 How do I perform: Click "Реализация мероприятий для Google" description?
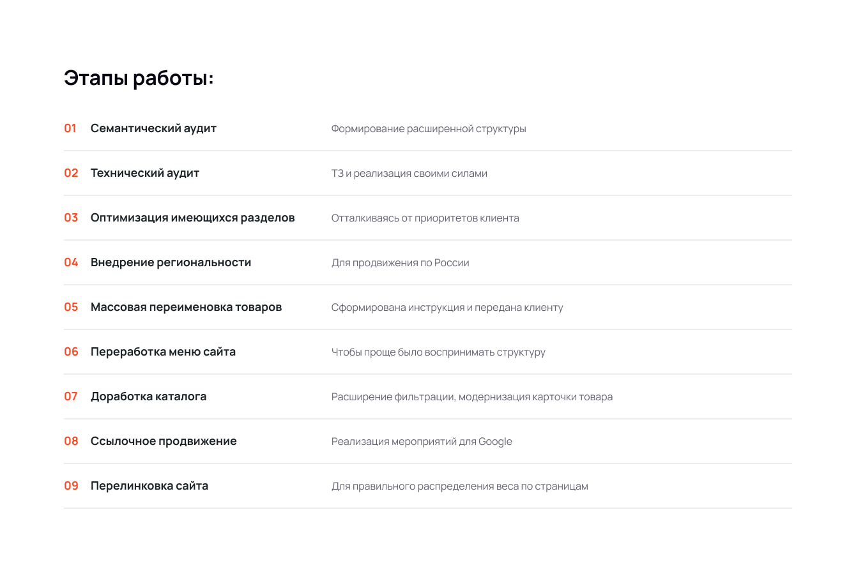(422, 442)
